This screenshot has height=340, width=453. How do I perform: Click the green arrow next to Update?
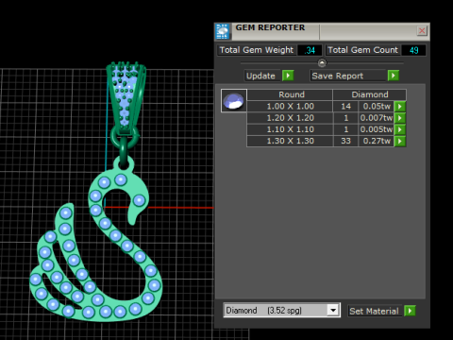288,76
